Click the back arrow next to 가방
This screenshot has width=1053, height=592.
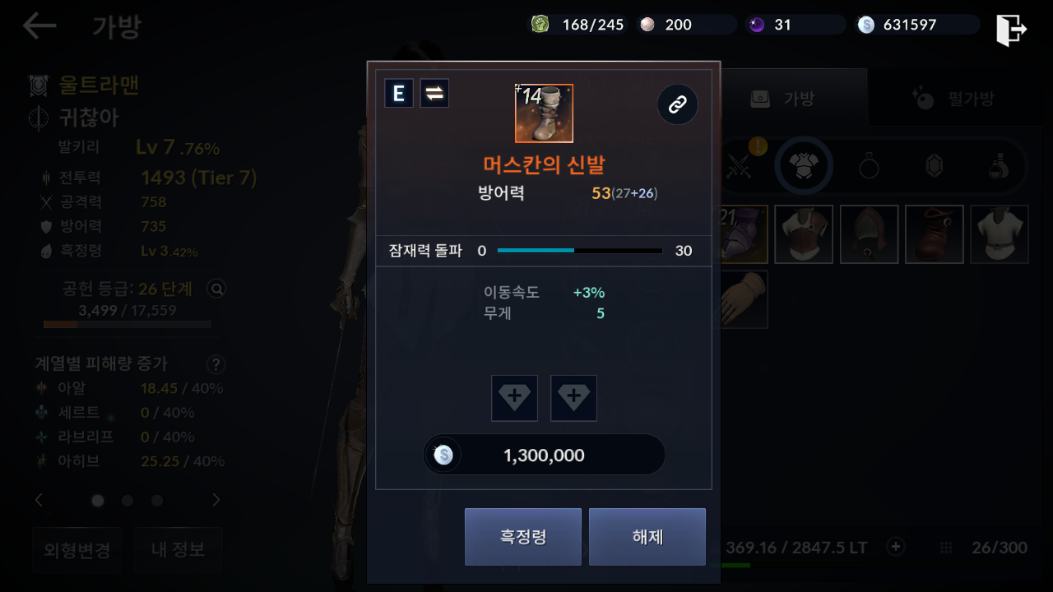pos(39,26)
